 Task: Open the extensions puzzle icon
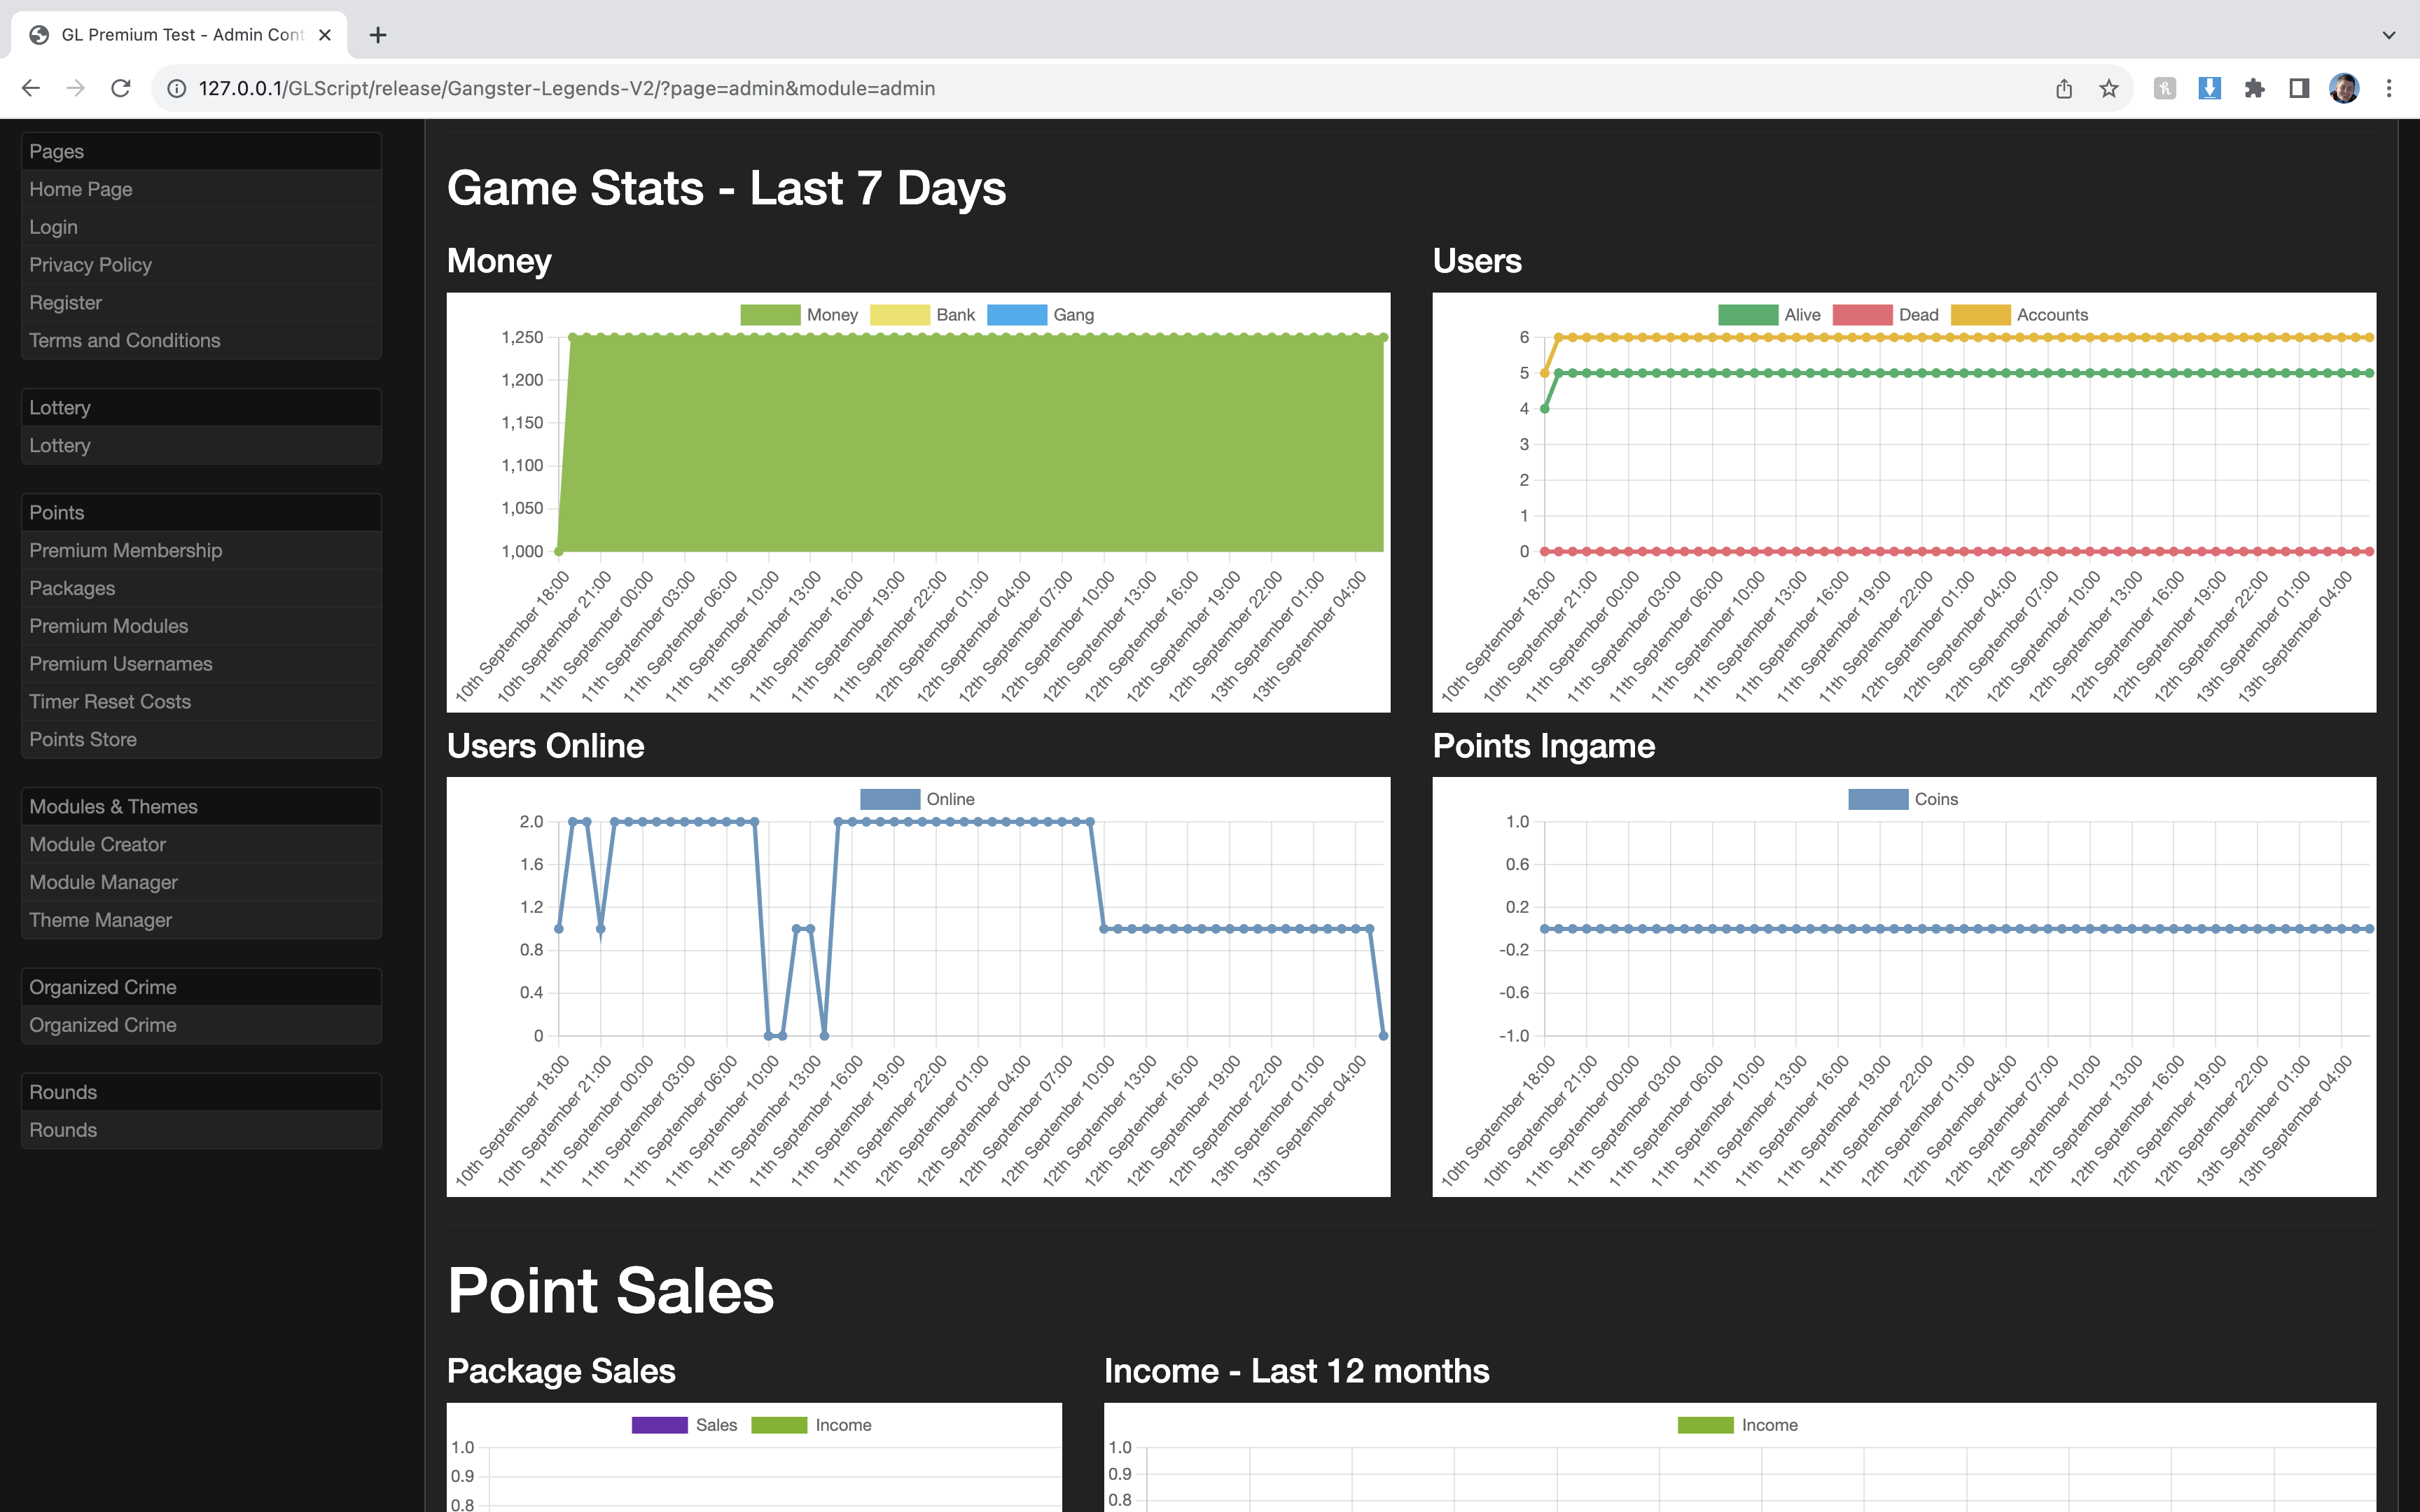[2254, 88]
